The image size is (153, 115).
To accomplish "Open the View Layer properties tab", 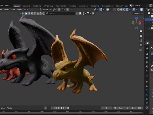I will point(147,62).
